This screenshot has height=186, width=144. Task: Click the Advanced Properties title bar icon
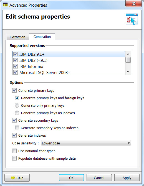5,5
